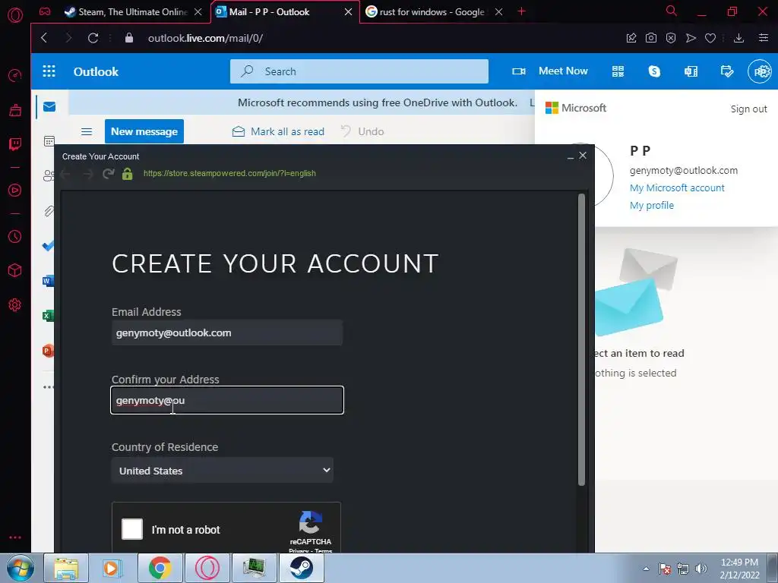Click Steam window vertical scrollbar
778x583 pixels.
pyautogui.click(x=581, y=339)
